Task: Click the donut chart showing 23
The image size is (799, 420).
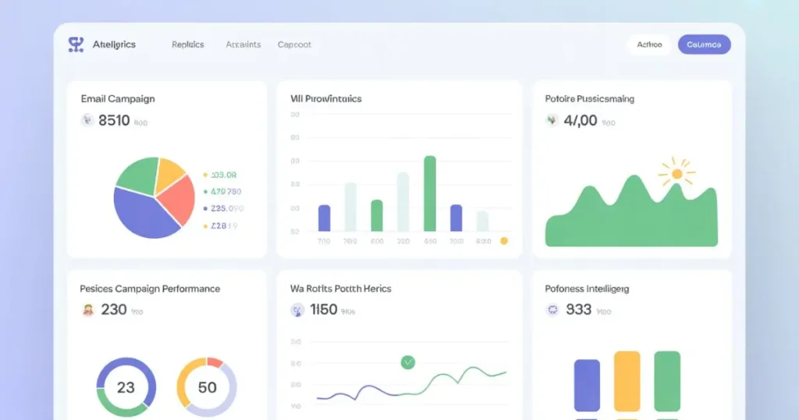Action: click(126, 387)
